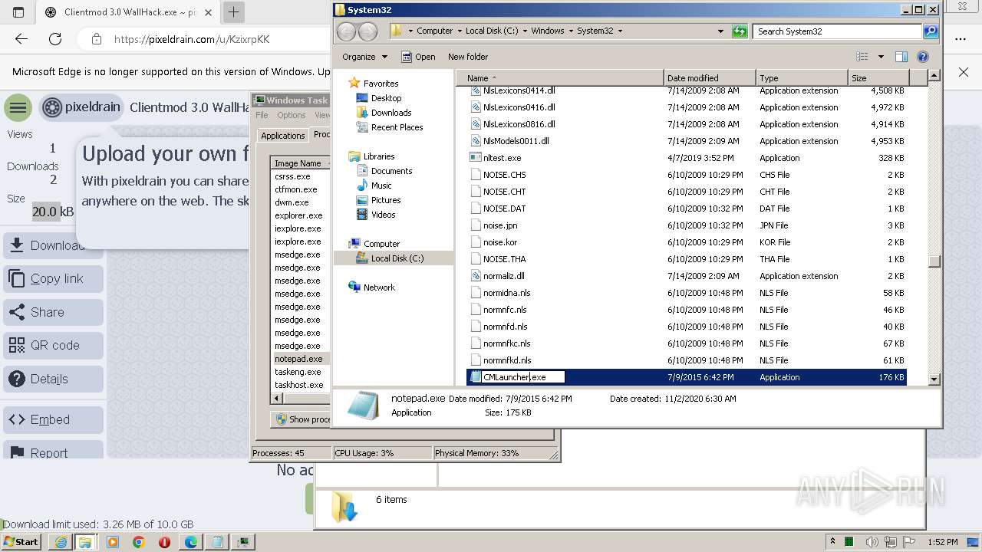The width and height of the screenshot is (982, 552).
Task: Click Edge browser back arrow
Action: click(x=21, y=39)
